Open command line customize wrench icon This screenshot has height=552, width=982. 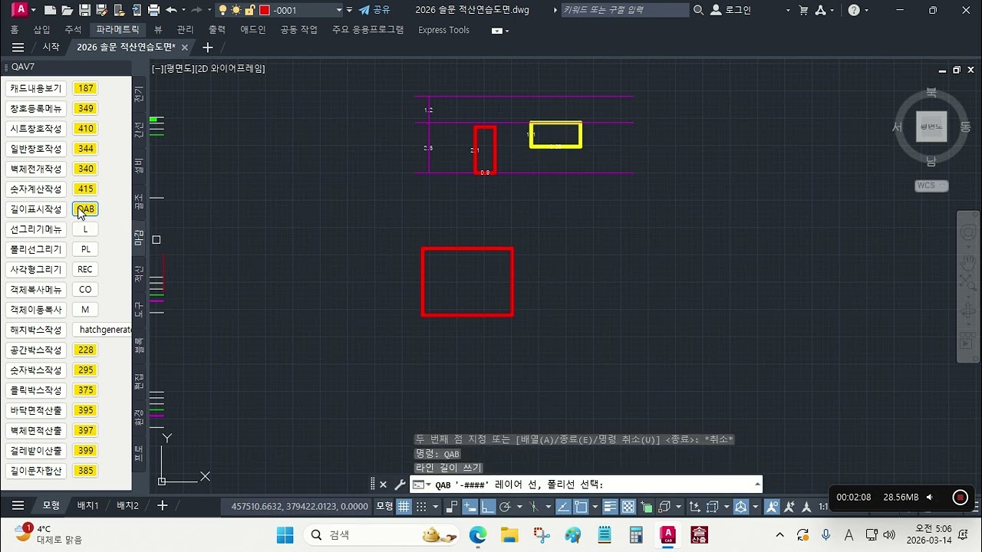click(x=400, y=485)
